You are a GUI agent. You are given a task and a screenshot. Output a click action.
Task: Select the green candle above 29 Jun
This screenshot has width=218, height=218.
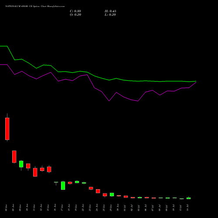click(112, 194)
